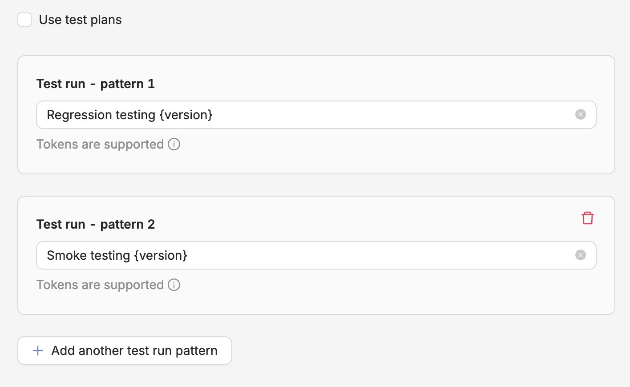Screen dimensions: 630x387
Task: Click the delete trash icon for pattern 2
Action: (x=587, y=218)
